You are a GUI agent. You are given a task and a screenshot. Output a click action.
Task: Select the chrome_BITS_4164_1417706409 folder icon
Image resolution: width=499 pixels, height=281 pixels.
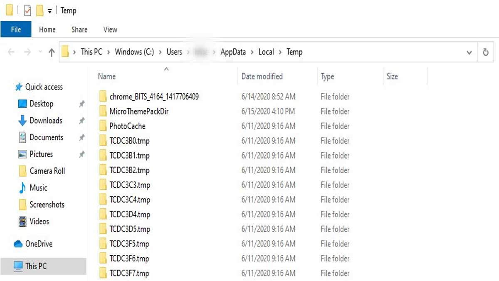pos(103,97)
